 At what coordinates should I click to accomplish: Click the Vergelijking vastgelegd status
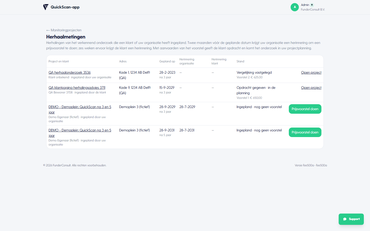coord(254,72)
